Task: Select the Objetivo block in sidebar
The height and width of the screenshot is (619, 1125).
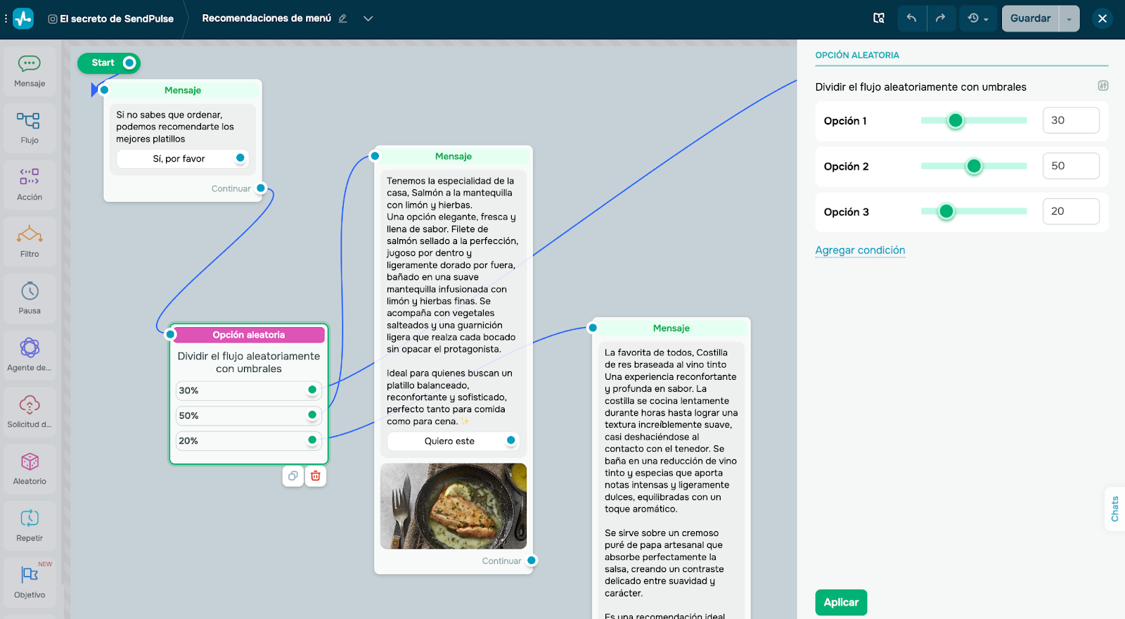Action: click(x=30, y=583)
